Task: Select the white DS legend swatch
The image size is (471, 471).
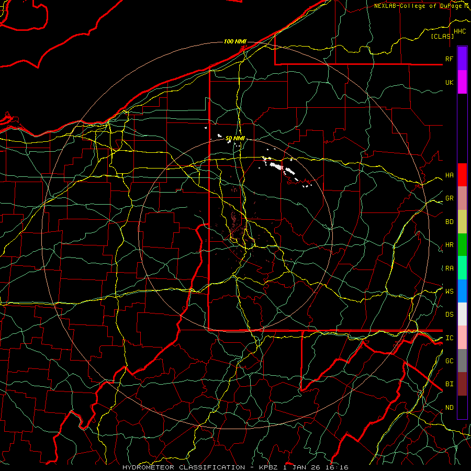Action: tap(462, 314)
